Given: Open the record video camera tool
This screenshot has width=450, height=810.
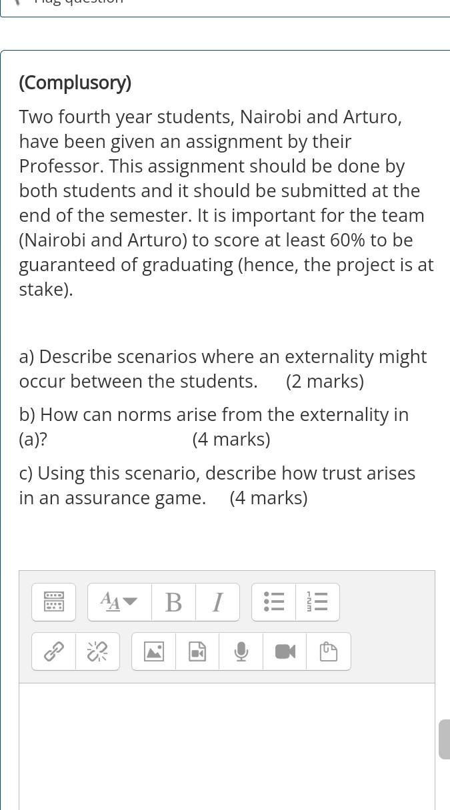Looking at the screenshot, I should [285, 651].
